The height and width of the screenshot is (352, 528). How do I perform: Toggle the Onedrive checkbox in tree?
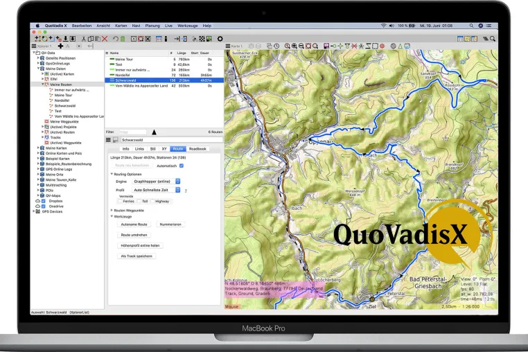pos(44,206)
